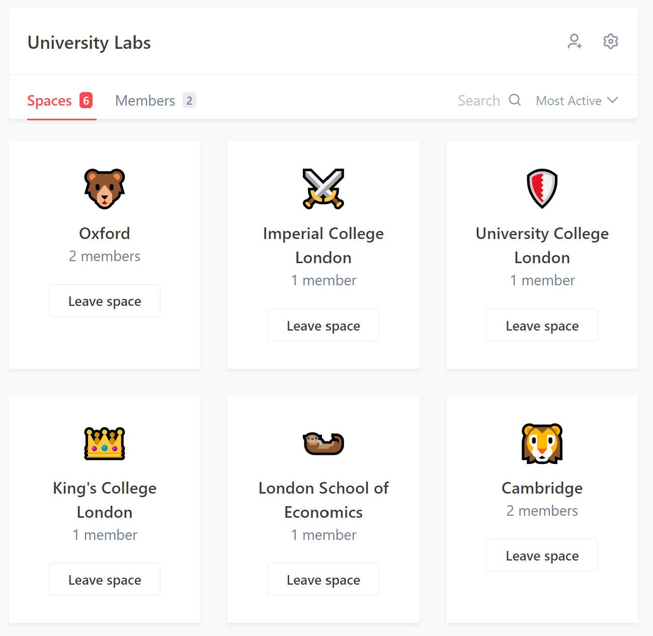The width and height of the screenshot is (653, 636).
Task: Leave the Imperial College London space
Action: coord(323,326)
